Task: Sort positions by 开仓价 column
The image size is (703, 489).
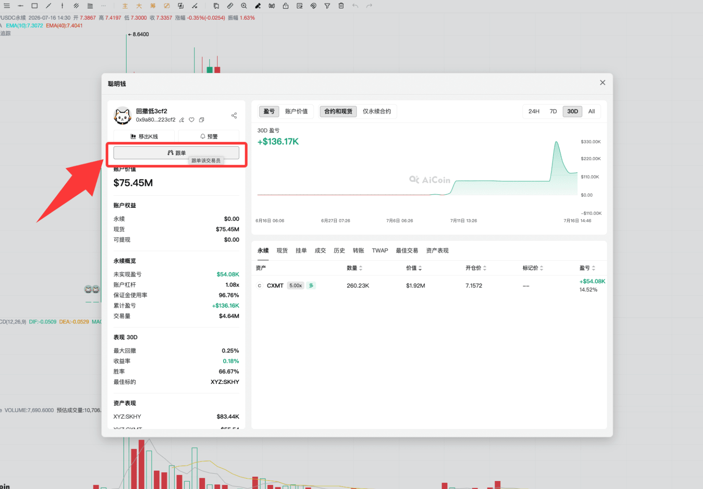Action: pyautogui.click(x=476, y=268)
